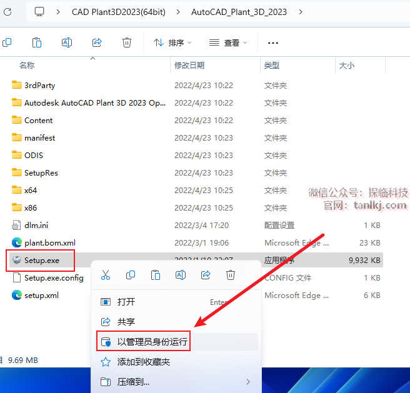
Task: Click the 9,932 KB size cell of Setup.exe
Action: point(364,261)
